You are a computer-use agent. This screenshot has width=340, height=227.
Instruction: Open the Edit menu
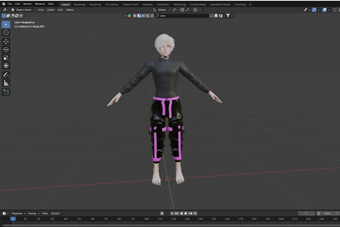17,4
